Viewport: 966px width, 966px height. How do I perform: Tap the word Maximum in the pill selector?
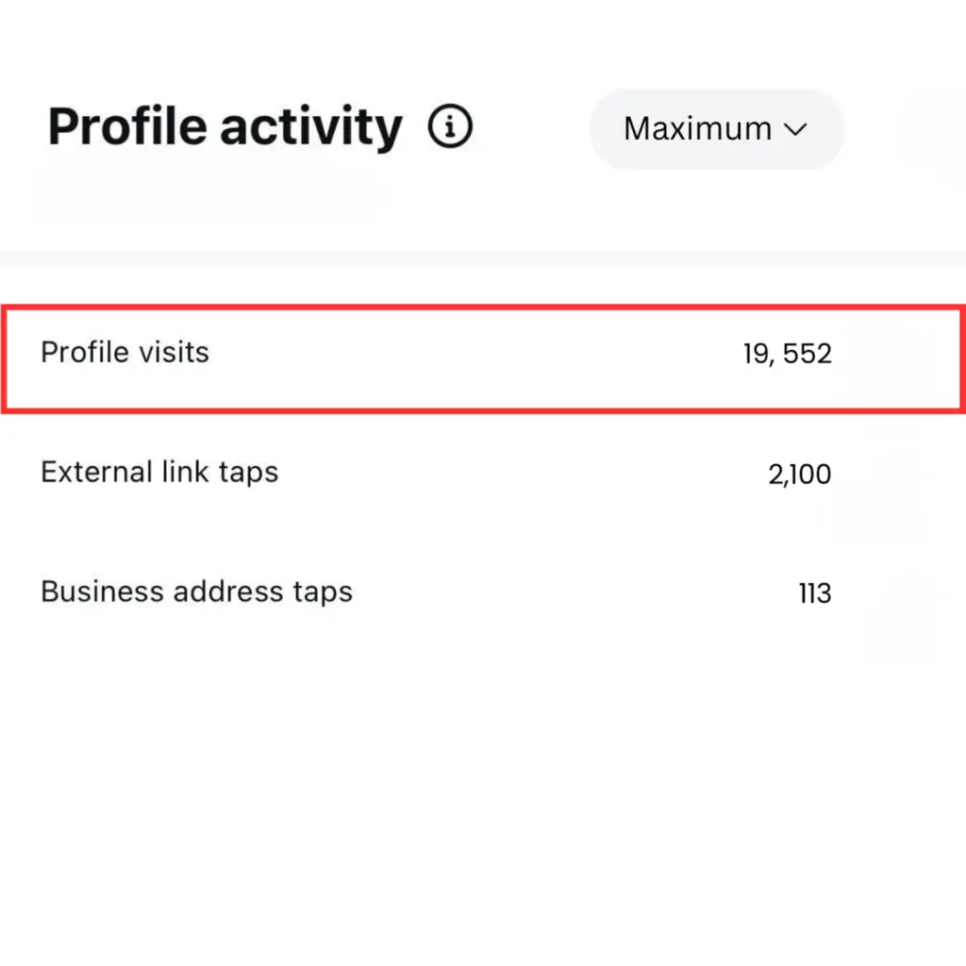click(x=697, y=129)
